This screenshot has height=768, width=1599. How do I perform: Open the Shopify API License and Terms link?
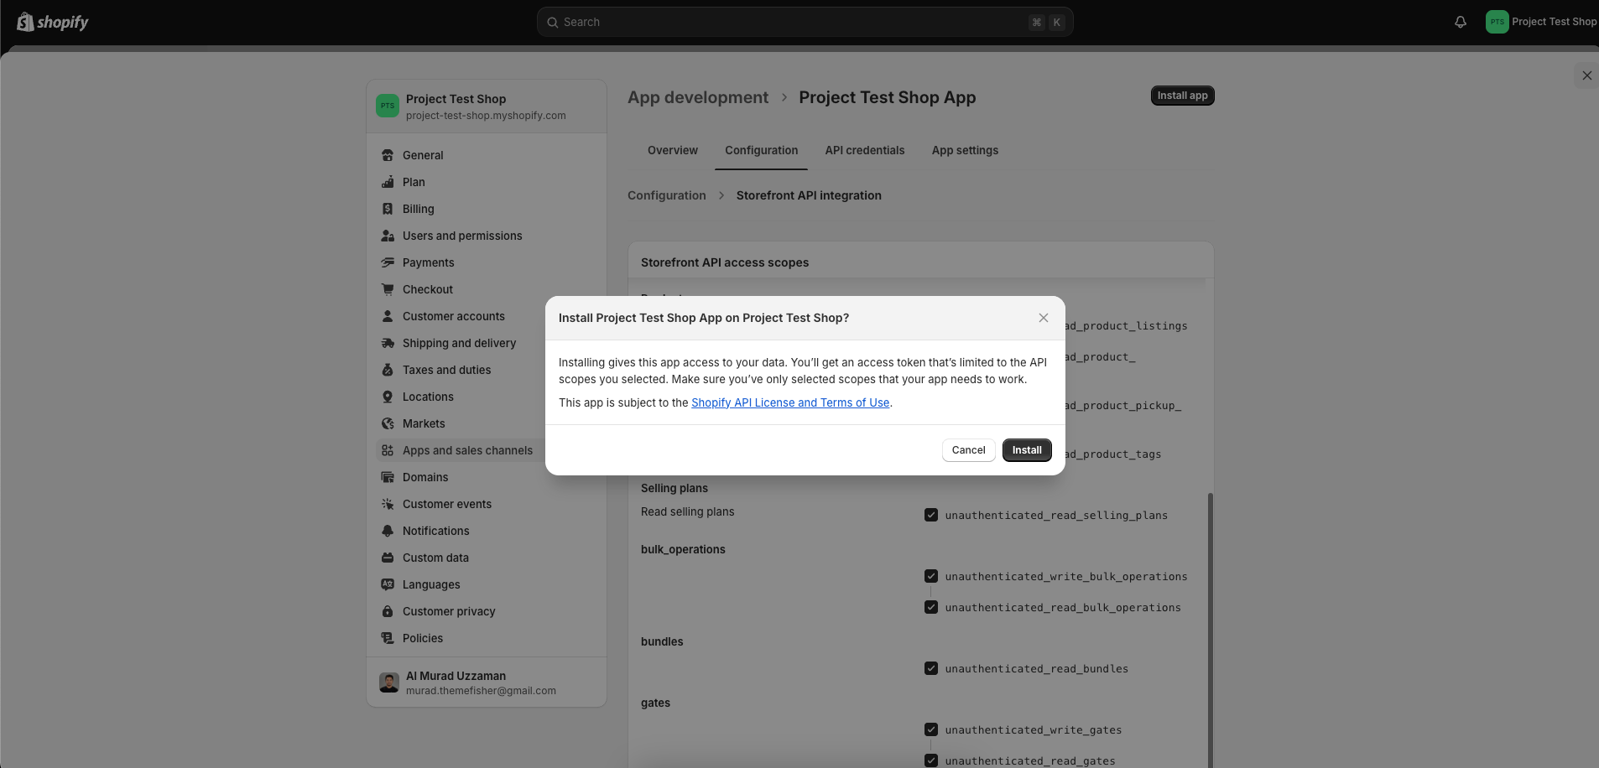click(x=789, y=402)
